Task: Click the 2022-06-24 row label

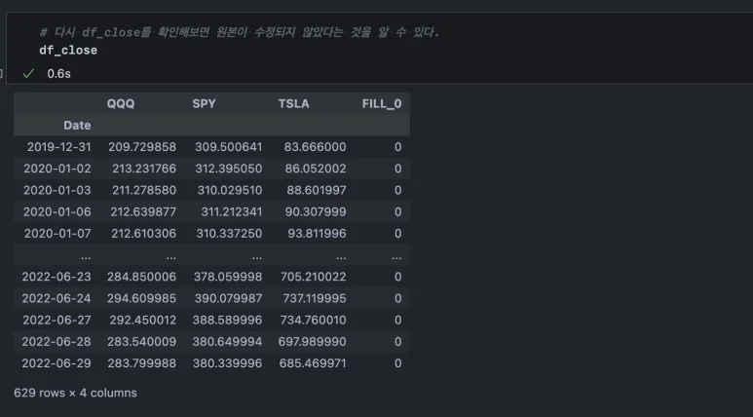Action: click(x=56, y=298)
